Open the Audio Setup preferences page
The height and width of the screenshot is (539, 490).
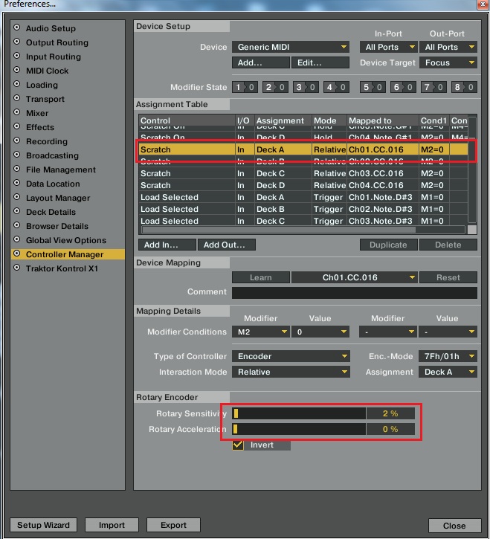tap(51, 28)
